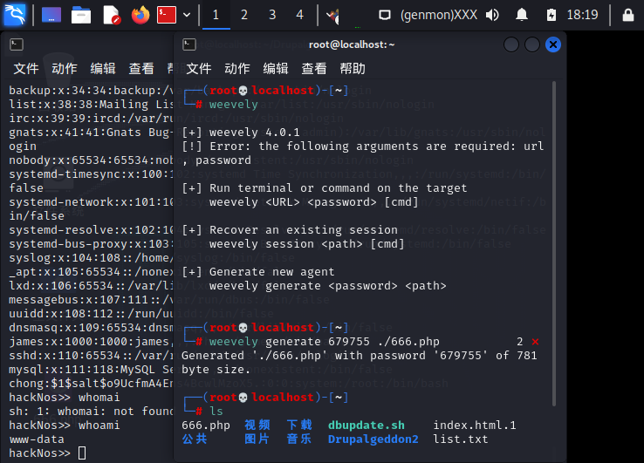Screen dimensions: 644x463
Task: Close the root@localhost terminal window
Action: [x=553, y=44]
